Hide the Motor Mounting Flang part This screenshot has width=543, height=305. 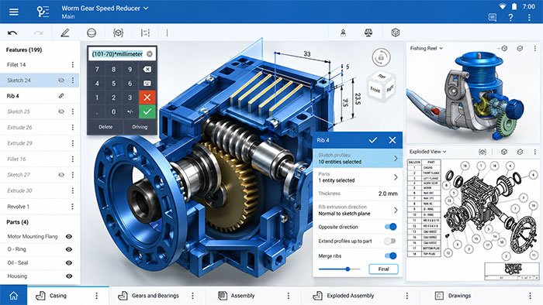(69, 236)
